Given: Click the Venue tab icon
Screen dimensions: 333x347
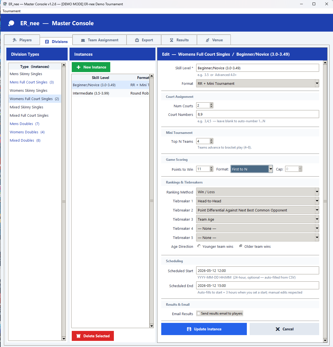Looking at the screenshot, I should (208, 40).
